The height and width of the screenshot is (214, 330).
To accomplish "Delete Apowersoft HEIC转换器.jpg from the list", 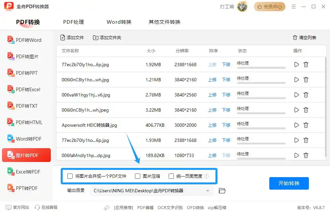I will [x=306, y=125].
